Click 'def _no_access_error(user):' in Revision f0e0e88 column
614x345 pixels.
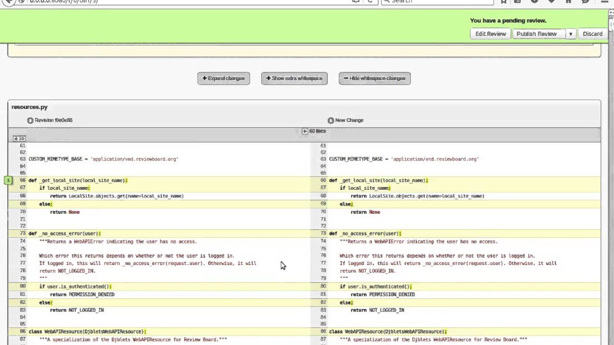pyautogui.click(x=65, y=233)
